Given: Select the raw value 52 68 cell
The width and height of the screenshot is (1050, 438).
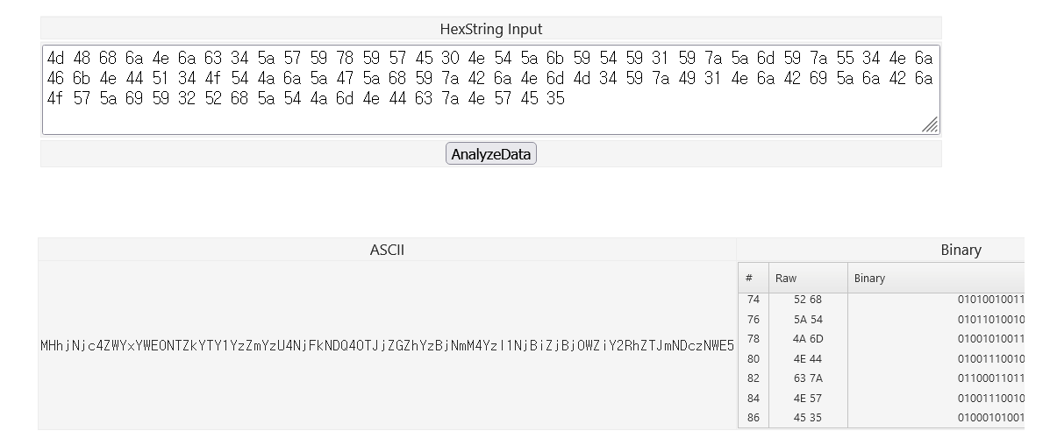Looking at the screenshot, I should 807,300.
